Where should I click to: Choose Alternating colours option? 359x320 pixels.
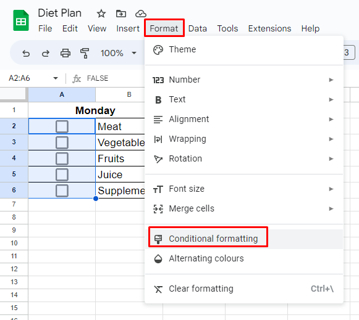pos(244,259)
